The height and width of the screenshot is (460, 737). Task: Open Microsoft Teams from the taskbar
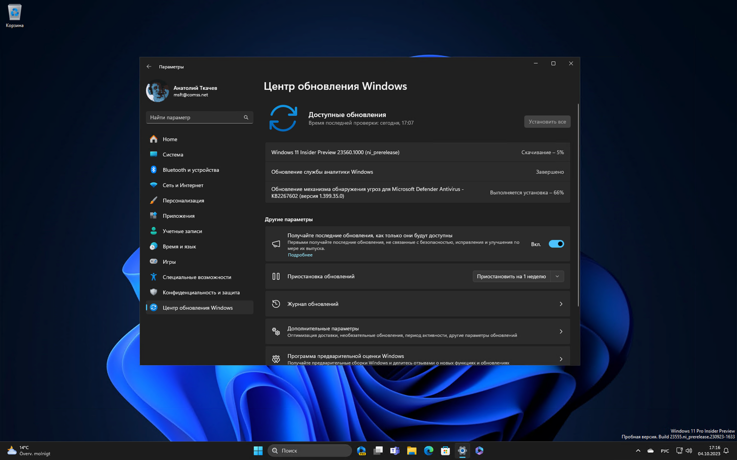pyautogui.click(x=395, y=450)
